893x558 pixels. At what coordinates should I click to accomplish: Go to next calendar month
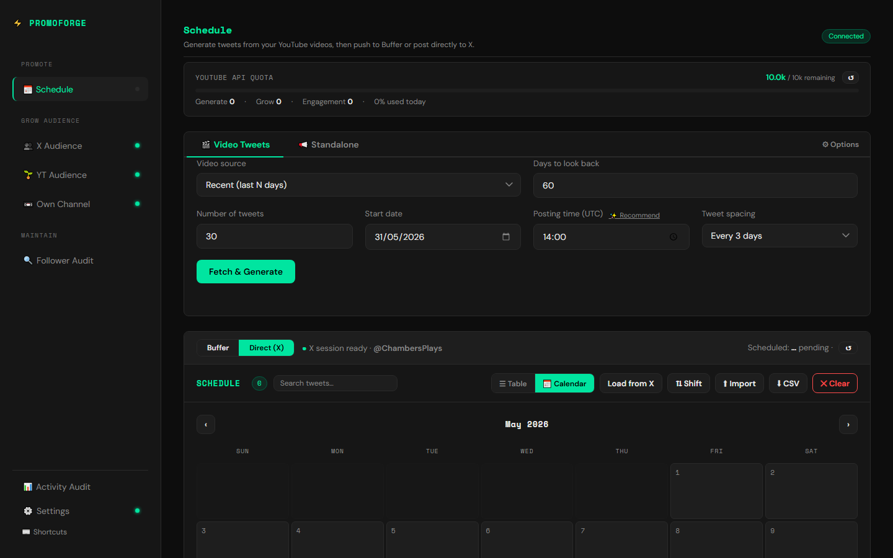click(848, 425)
